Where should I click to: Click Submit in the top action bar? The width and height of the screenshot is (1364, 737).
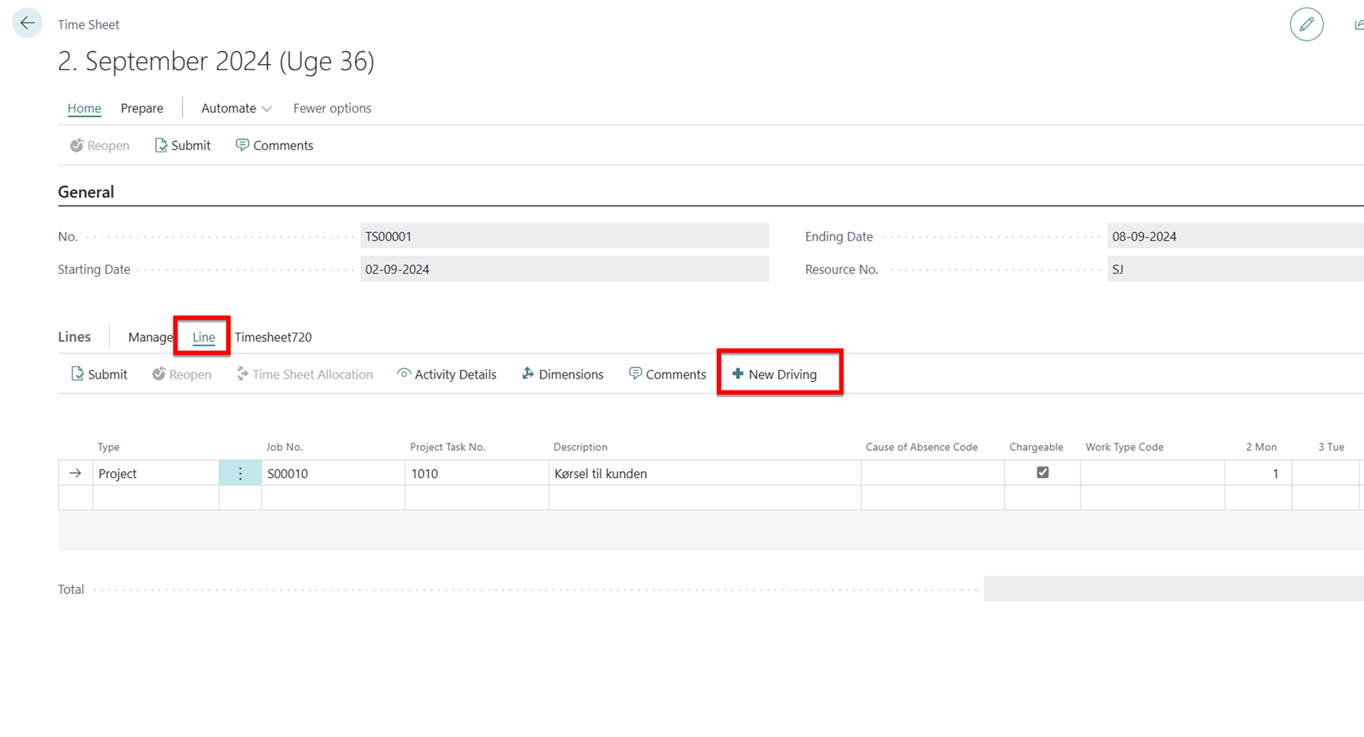pyautogui.click(x=182, y=145)
